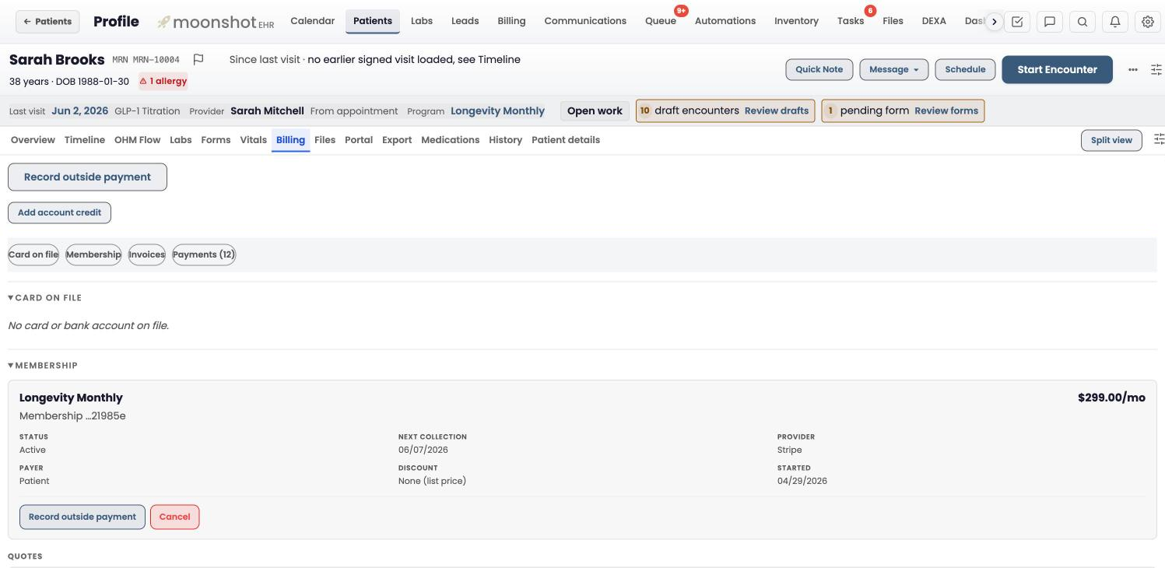Open Review drafts link
The image size is (1165, 568).
[776, 110]
